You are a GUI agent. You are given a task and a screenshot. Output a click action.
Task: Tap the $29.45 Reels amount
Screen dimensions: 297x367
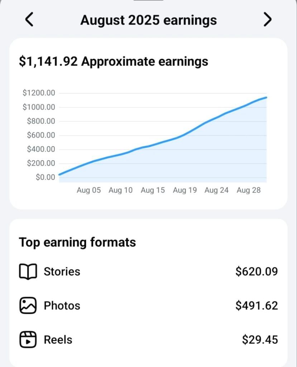pos(260,339)
